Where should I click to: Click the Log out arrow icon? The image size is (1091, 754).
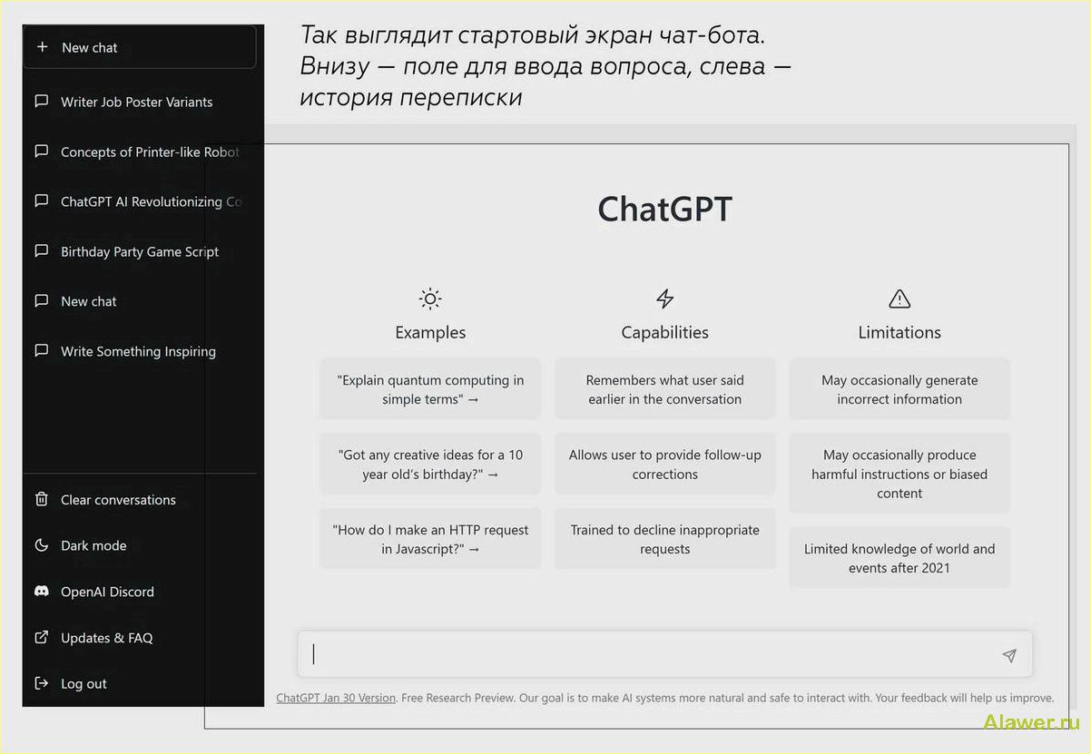pos(41,683)
